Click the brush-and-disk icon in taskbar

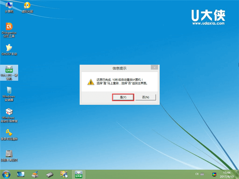coord(35,174)
